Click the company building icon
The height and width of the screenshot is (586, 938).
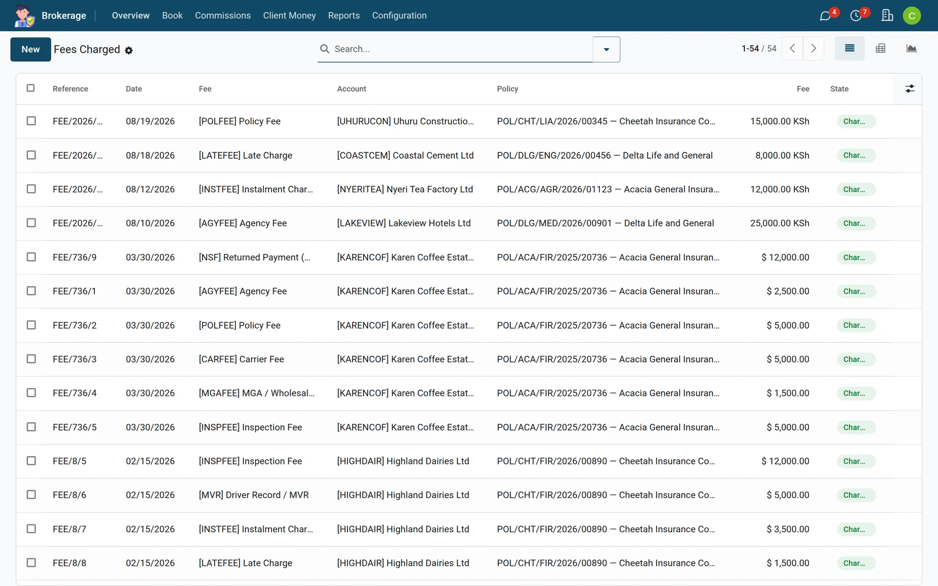click(x=887, y=16)
